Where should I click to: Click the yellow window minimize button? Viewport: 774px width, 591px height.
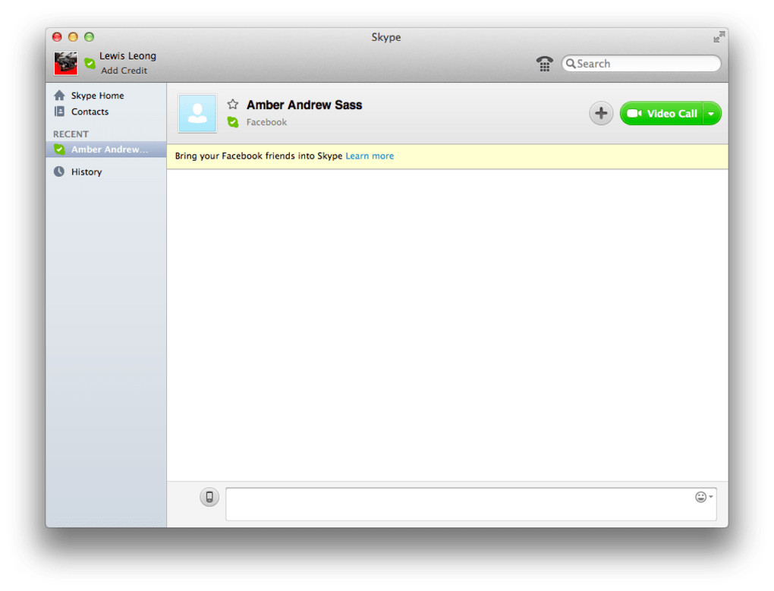click(x=73, y=37)
